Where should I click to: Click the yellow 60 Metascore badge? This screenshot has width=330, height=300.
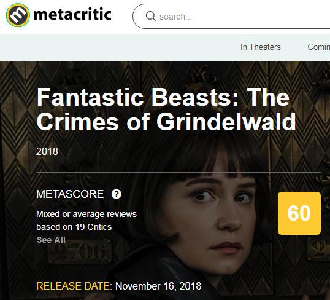pos(299,213)
